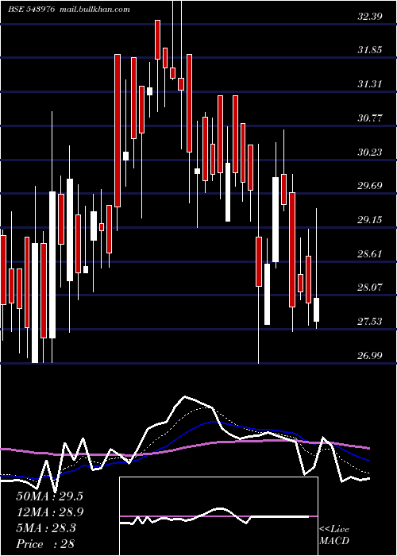Click the BSE 543976 ticker label

[x=31, y=10]
